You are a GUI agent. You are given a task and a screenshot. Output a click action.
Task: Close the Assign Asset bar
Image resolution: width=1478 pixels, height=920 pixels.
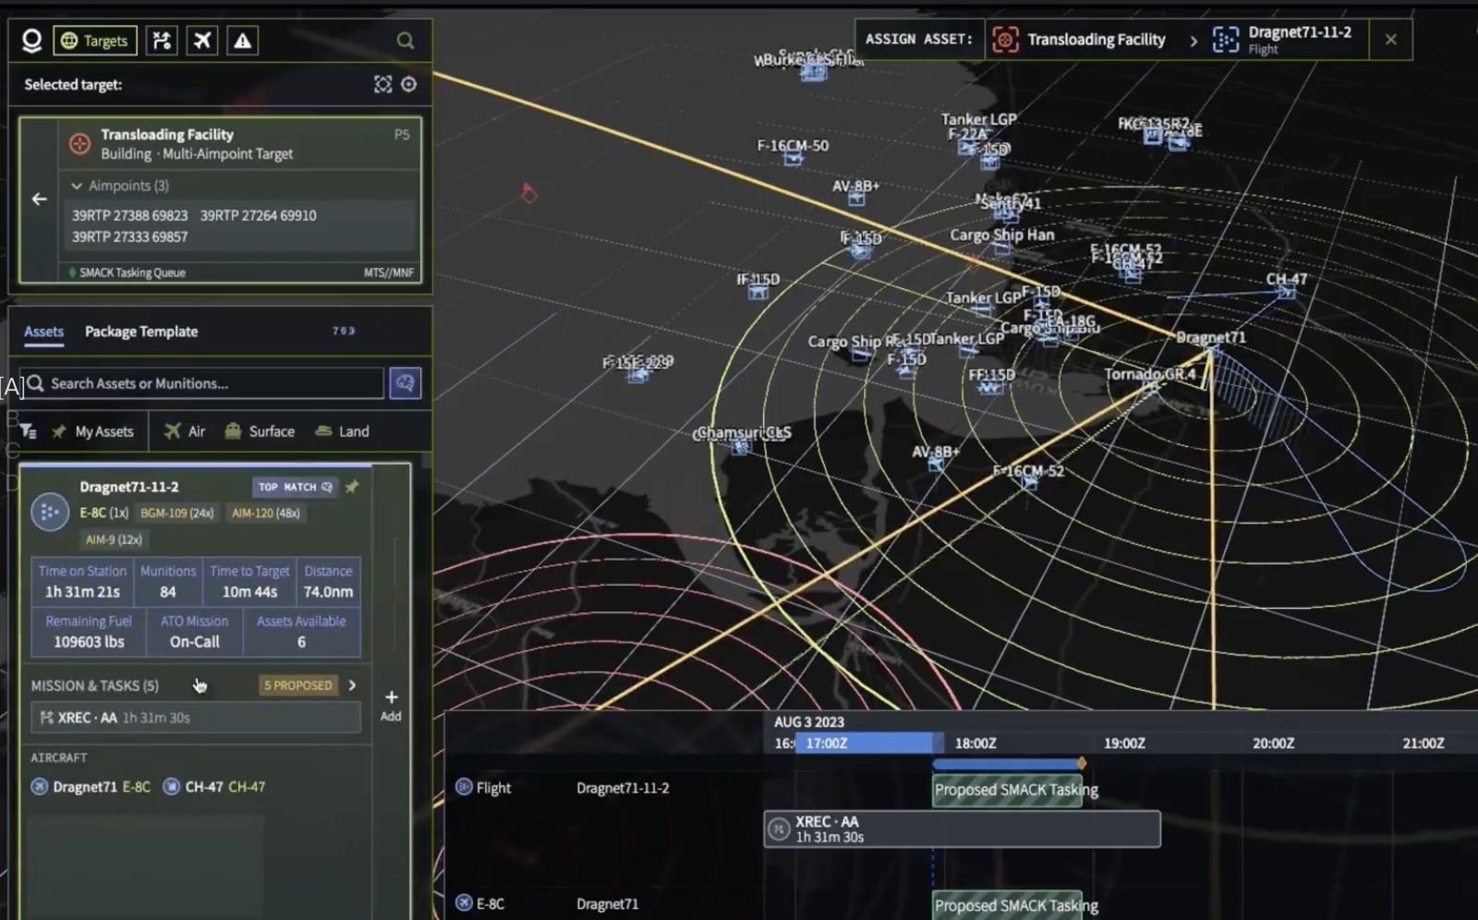tap(1391, 40)
